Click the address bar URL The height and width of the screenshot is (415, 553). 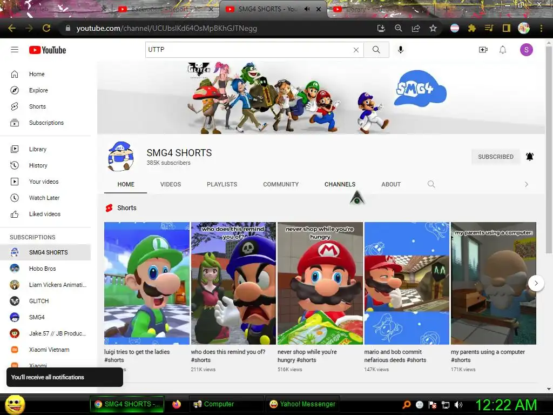click(x=166, y=28)
